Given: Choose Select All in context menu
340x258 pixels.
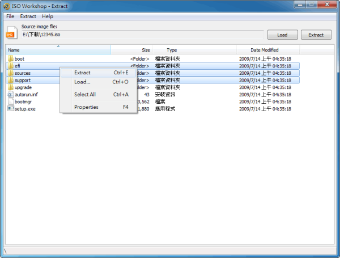Looking at the screenshot, I should [x=85, y=94].
